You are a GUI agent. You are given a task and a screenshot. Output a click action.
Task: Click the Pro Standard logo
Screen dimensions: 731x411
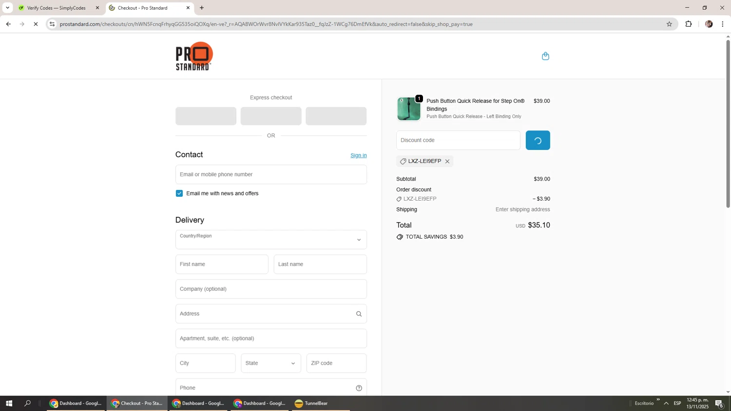[194, 56]
